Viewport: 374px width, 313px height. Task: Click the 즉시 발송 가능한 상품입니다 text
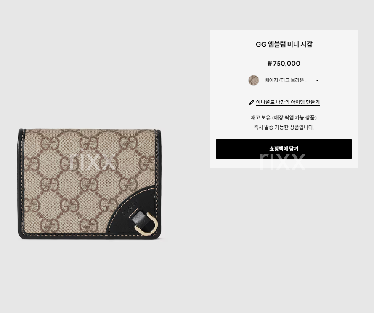click(x=284, y=127)
